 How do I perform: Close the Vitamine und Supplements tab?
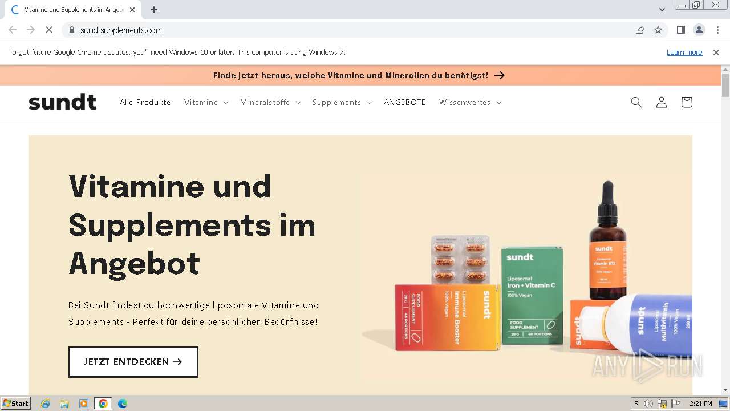pyautogui.click(x=132, y=10)
